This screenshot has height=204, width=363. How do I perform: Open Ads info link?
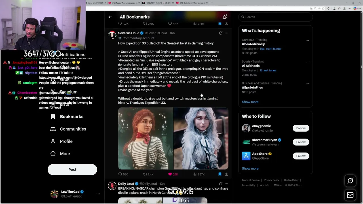coord(265,185)
